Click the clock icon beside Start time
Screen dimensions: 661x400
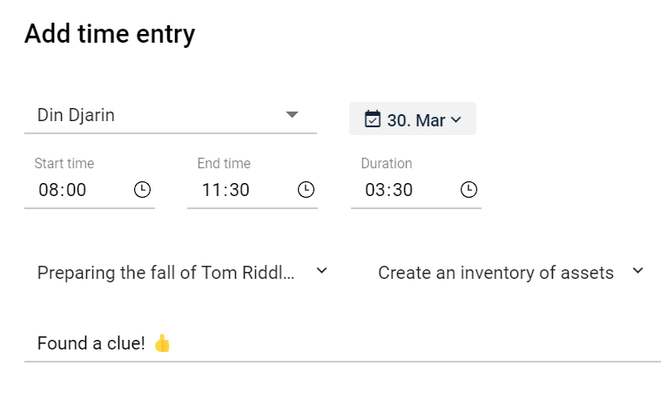[x=142, y=189]
